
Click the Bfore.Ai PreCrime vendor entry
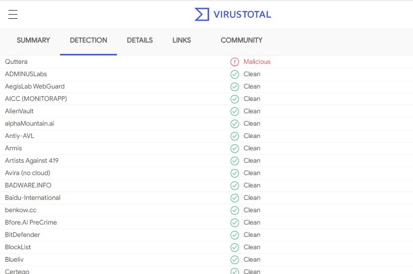tap(31, 223)
